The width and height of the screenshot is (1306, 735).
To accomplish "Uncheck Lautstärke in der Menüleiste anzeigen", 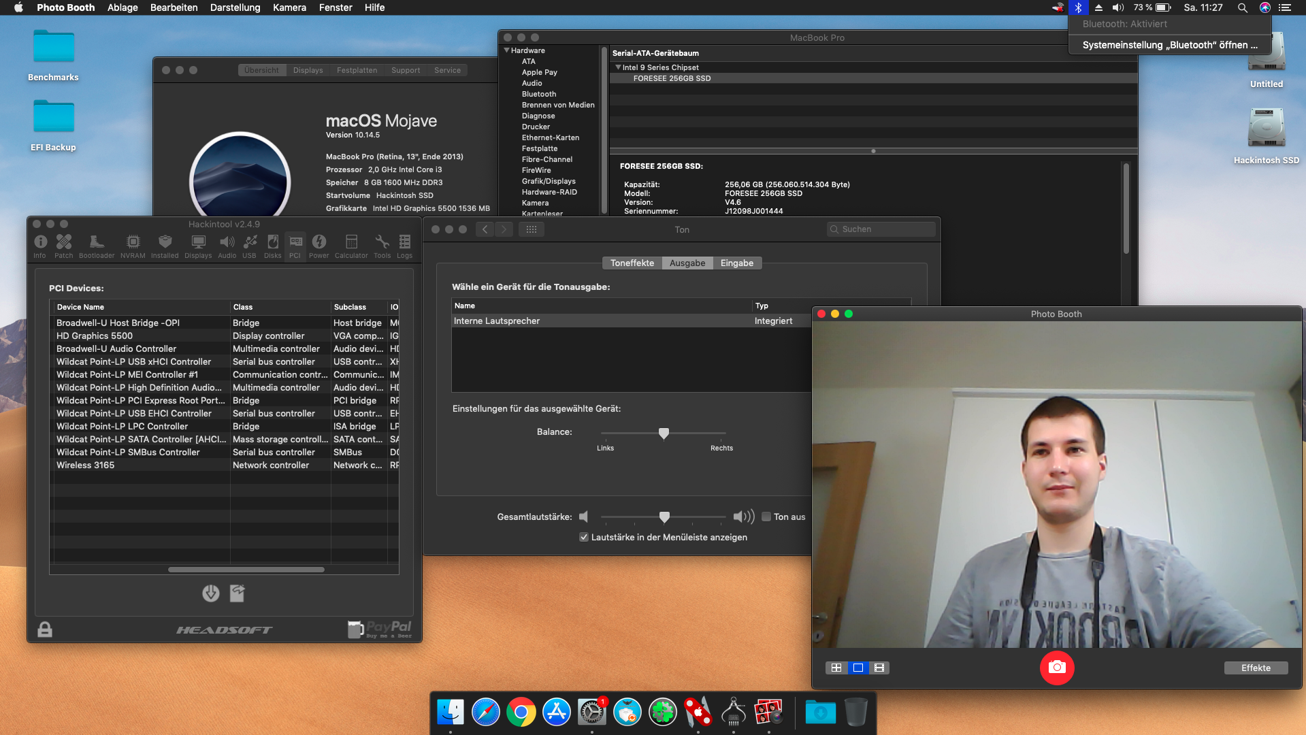I will coord(584,537).
